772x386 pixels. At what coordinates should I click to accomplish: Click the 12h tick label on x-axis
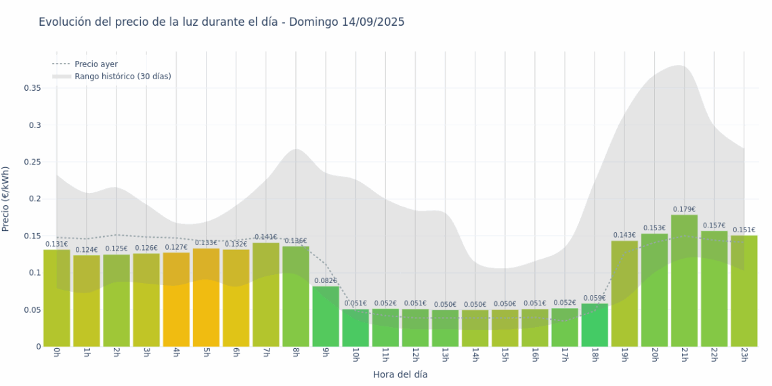click(x=415, y=355)
